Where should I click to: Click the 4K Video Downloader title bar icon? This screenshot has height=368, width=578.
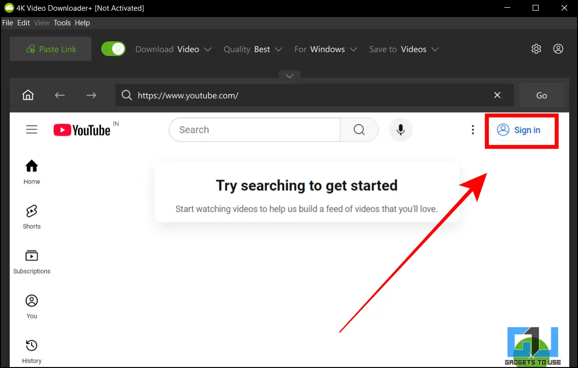(9, 8)
